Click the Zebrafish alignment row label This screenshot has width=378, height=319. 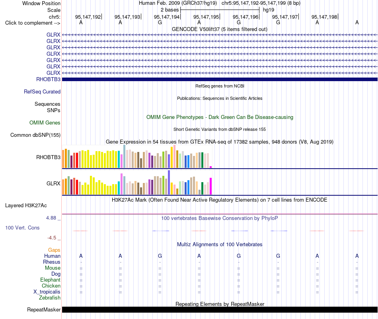(x=50, y=298)
